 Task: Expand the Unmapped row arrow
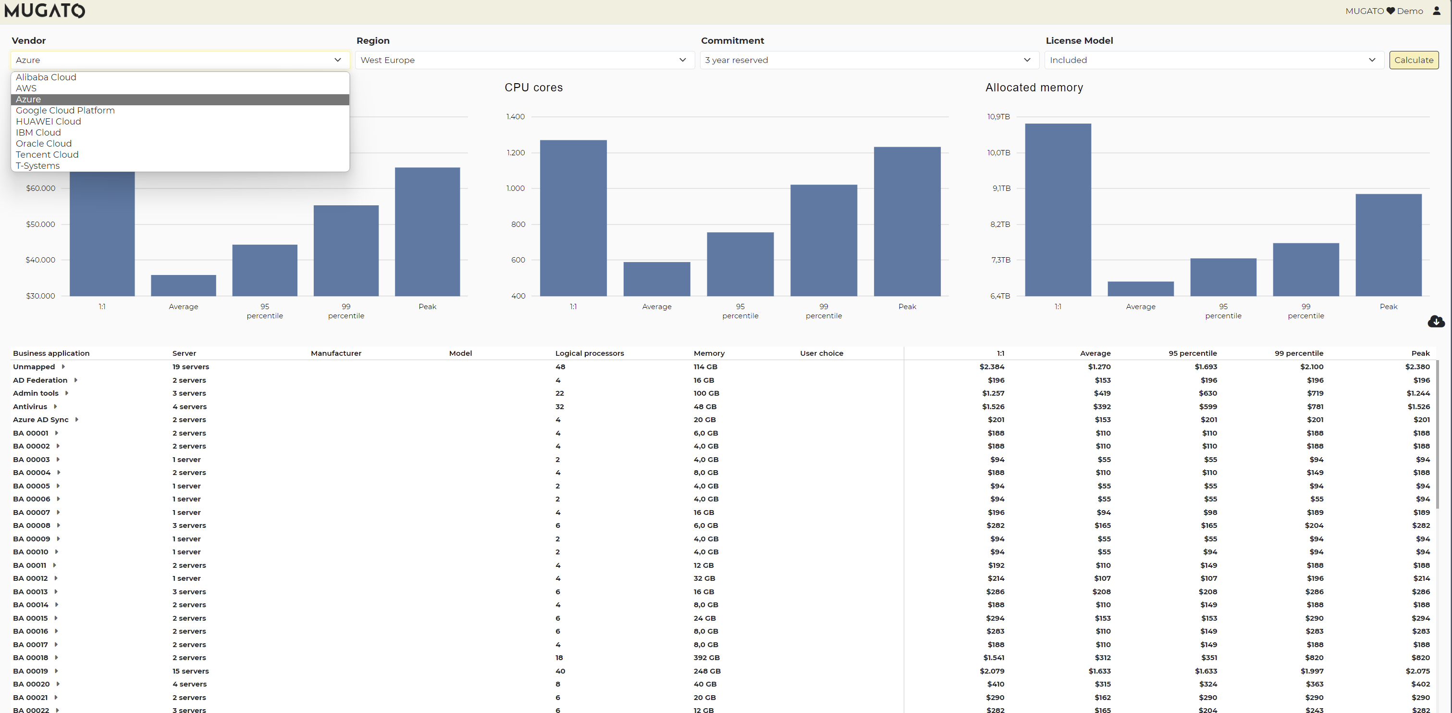pyautogui.click(x=63, y=367)
